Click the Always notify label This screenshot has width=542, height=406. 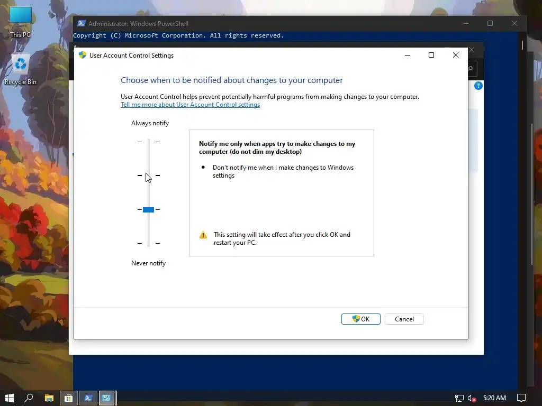(x=150, y=123)
